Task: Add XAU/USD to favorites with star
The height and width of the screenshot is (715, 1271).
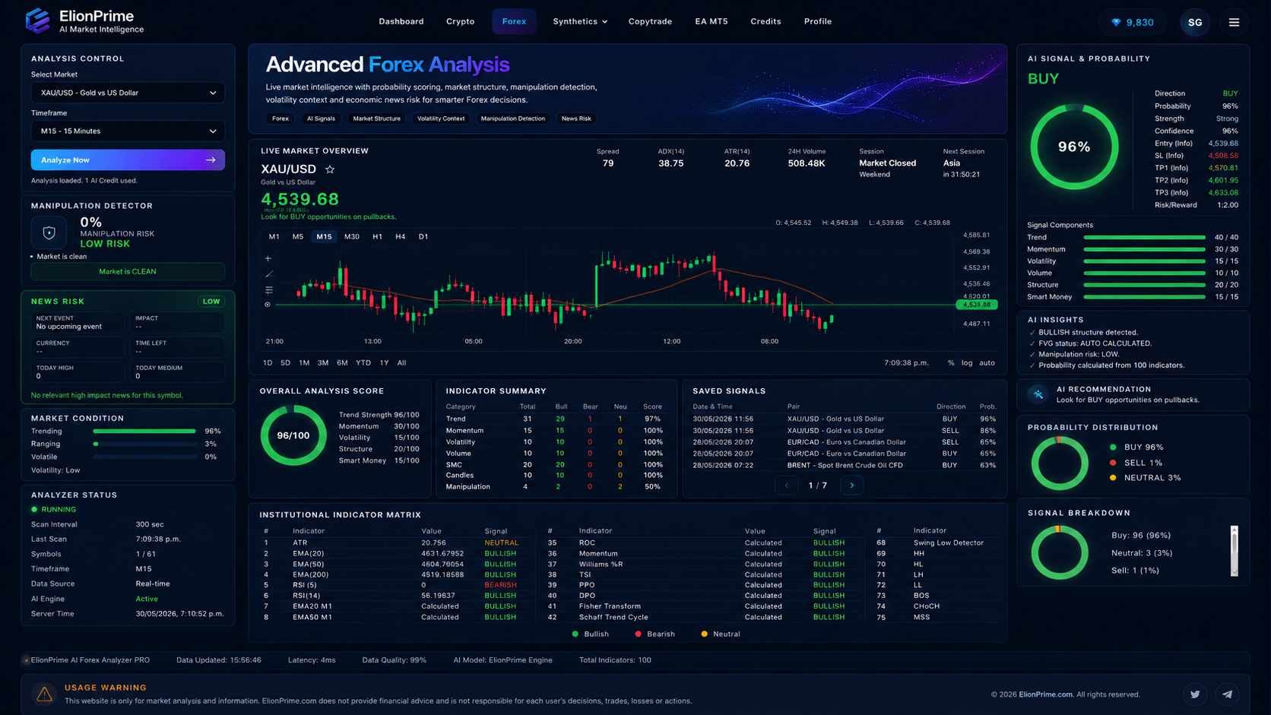Action: coord(330,169)
